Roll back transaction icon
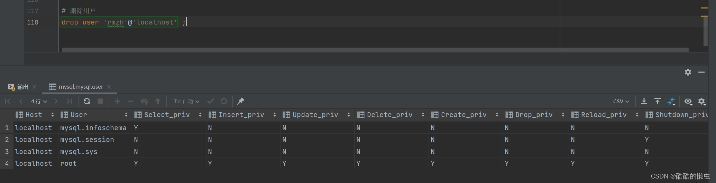Screen dimensions: 716x183 pos(224,101)
